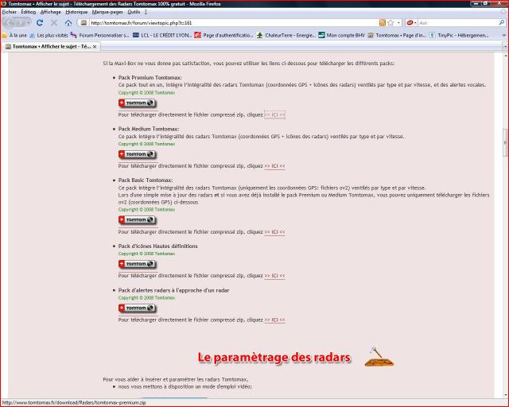509x407 pixels.
Task: Open 'Les plus visités' bookmark folder
Action: pyautogui.click(x=49, y=35)
